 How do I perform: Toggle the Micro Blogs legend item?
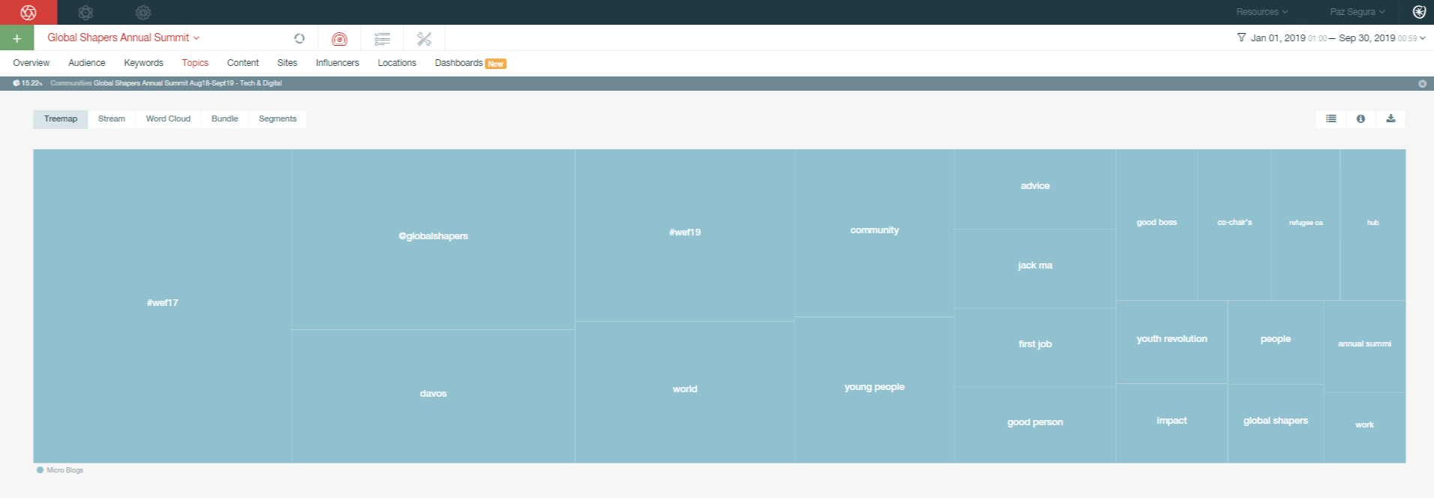pos(60,470)
